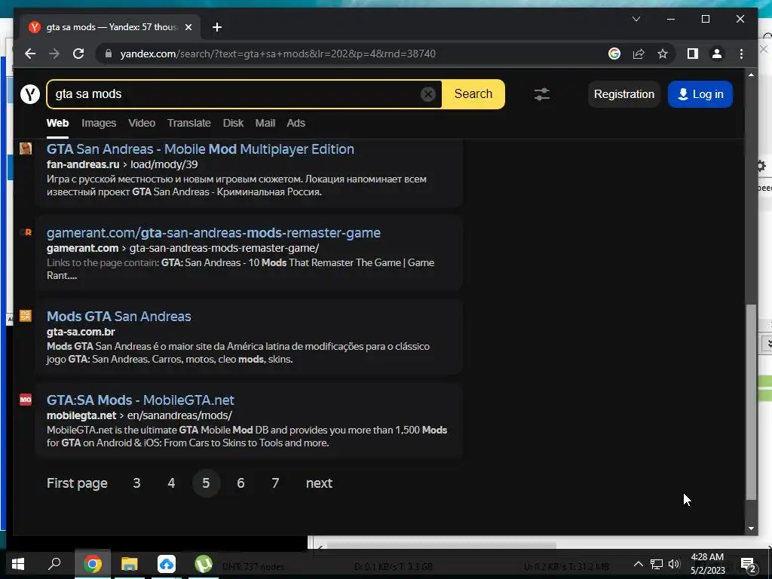Click gamerant result favicon
Screen dimensions: 772x579
point(26,232)
